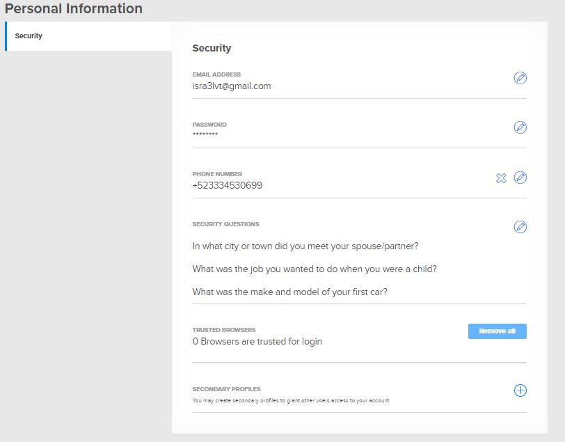Click the email address isra3lvt@gmail.com field

tap(232, 86)
